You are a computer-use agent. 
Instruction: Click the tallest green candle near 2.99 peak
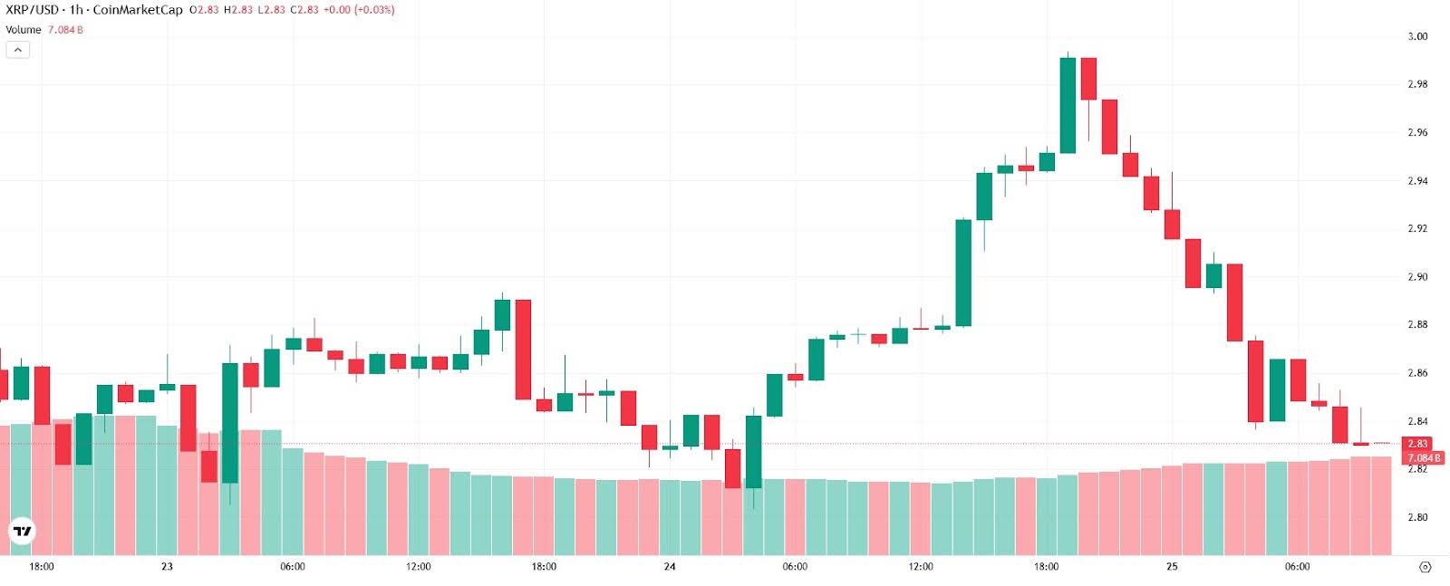click(1068, 105)
